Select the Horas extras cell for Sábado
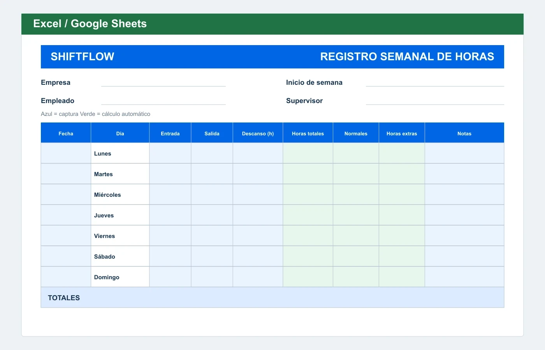Viewport: 545px width, 350px height. coord(402,256)
